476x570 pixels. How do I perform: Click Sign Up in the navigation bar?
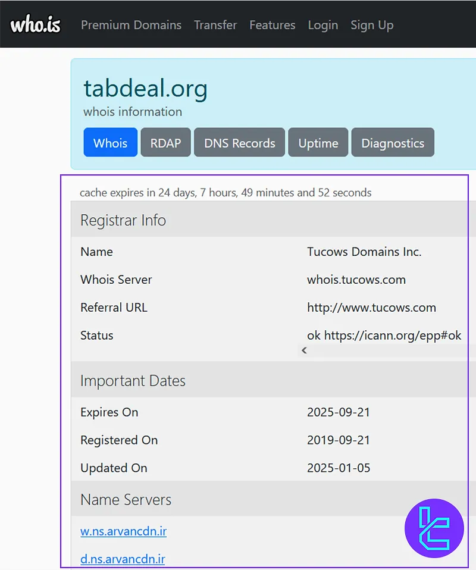point(372,25)
